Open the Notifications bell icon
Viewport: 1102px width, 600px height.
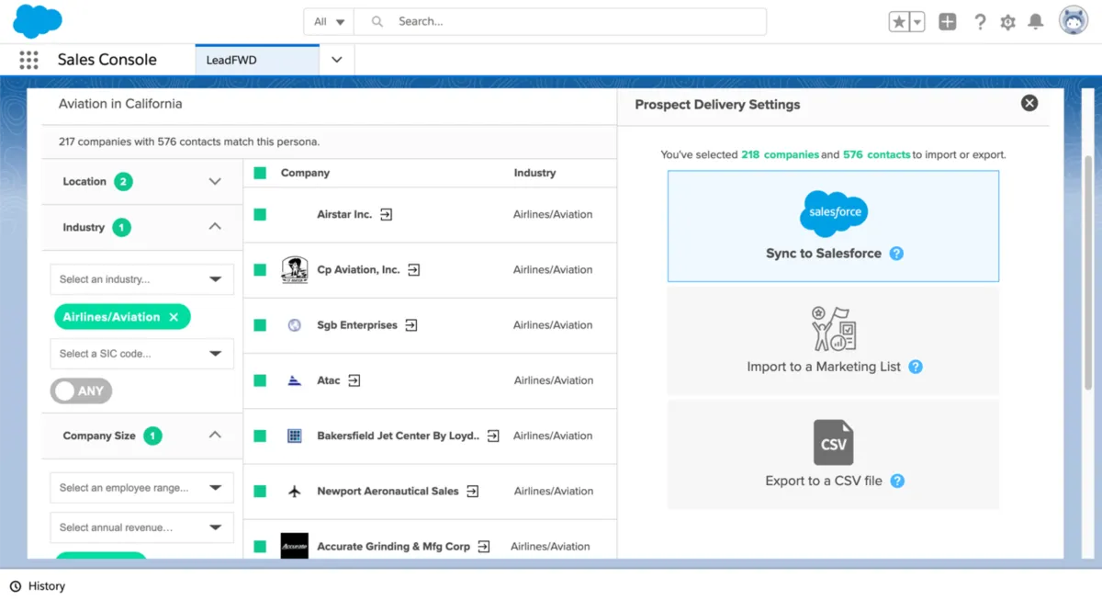(x=1036, y=22)
